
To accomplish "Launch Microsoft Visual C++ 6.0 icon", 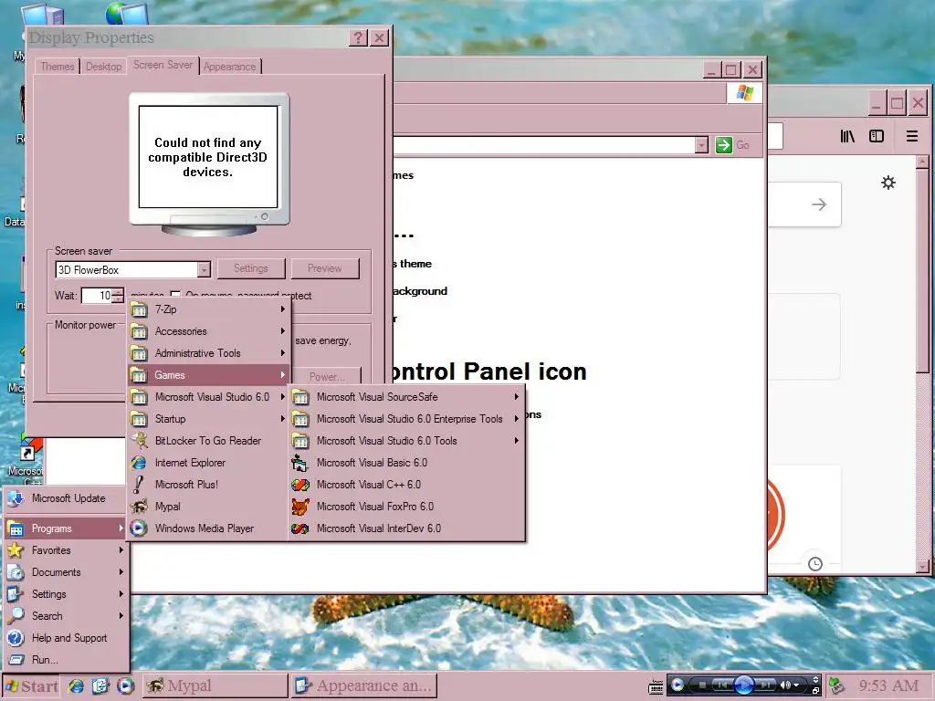I will click(299, 485).
